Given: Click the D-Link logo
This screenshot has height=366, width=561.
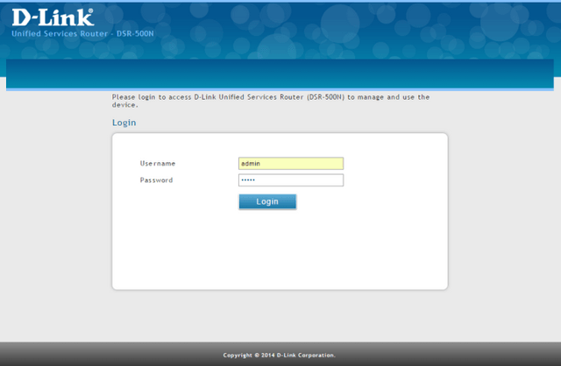Looking at the screenshot, I should point(53,18).
